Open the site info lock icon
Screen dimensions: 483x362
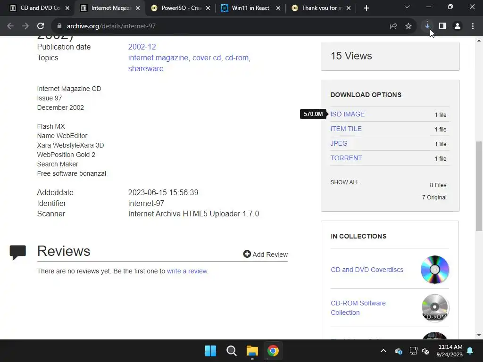click(59, 26)
